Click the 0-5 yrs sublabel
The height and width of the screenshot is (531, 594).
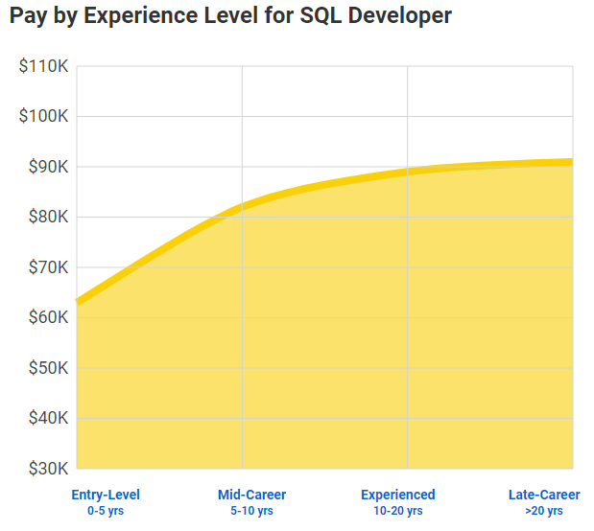click(x=106, y=511)
